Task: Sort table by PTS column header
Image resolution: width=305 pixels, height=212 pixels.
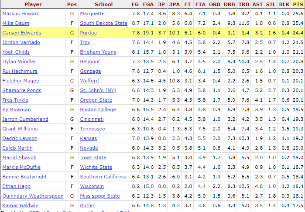Action: click(298, 4)
